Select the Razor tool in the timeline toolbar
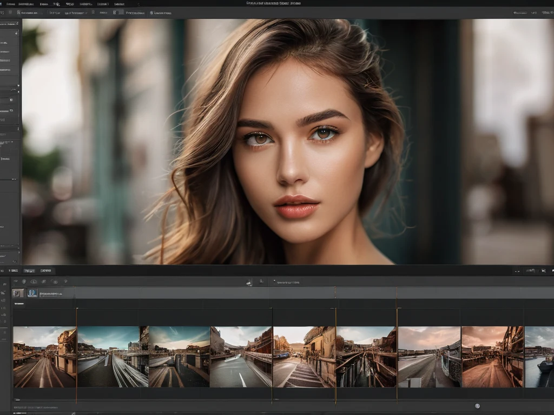 [33, 282]
